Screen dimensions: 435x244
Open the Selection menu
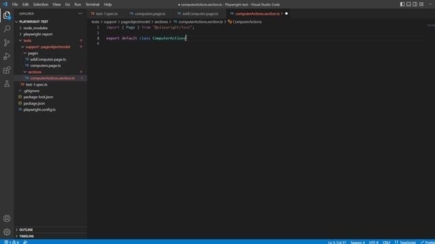41,5
